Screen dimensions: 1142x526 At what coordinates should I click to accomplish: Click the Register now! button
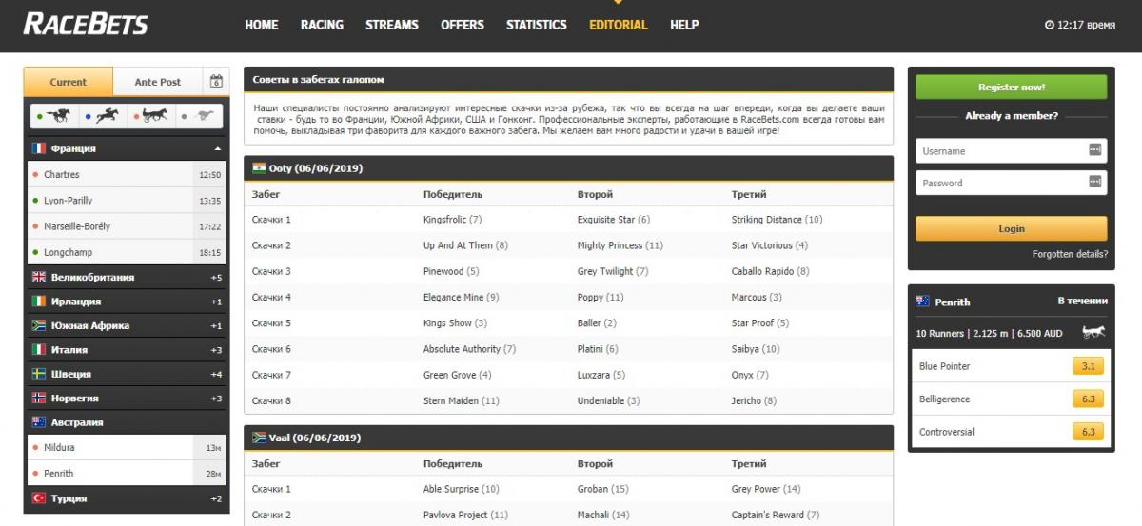click(1012, 87)
